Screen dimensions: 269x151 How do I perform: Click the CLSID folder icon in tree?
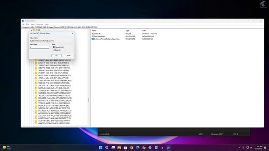34,30
